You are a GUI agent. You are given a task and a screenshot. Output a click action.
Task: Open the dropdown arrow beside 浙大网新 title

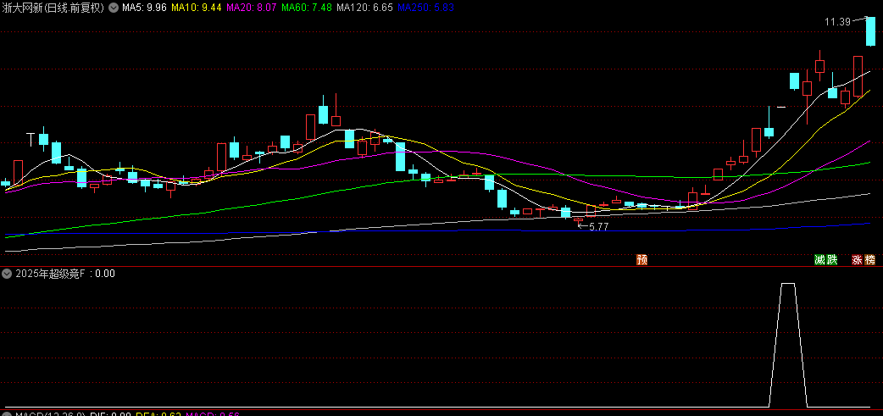[x=114, y=8]
